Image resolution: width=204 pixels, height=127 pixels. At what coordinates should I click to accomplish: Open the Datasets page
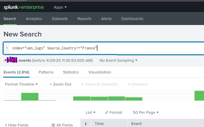click(x=60, y=19)
